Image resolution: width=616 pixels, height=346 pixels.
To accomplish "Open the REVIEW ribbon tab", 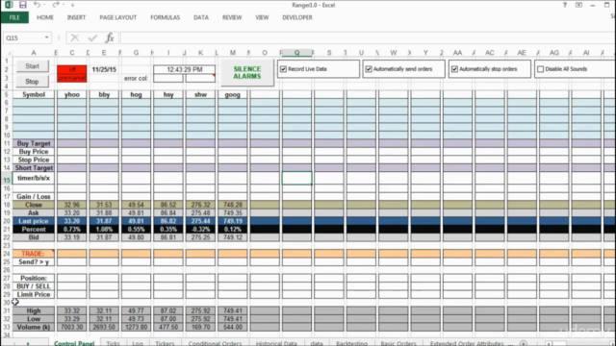I will tap(232, 17).
